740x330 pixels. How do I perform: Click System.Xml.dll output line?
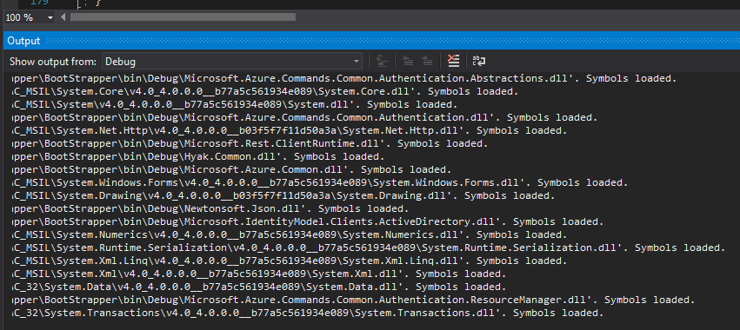pos(258,274)
